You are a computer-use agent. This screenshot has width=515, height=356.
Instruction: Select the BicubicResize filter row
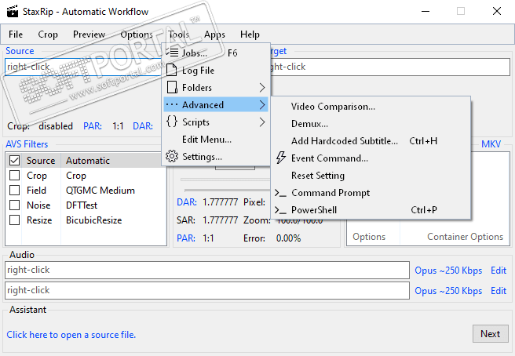(86, 220)
